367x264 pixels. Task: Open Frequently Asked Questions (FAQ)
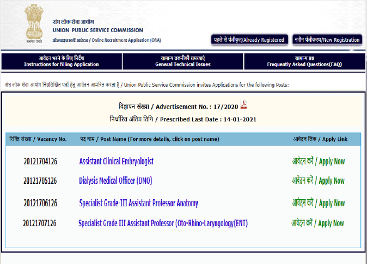coord(305,61)
